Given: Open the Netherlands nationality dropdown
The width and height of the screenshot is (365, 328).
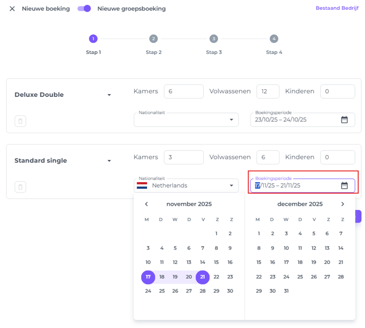Looking at the screenshot, I should coord(186,185).
